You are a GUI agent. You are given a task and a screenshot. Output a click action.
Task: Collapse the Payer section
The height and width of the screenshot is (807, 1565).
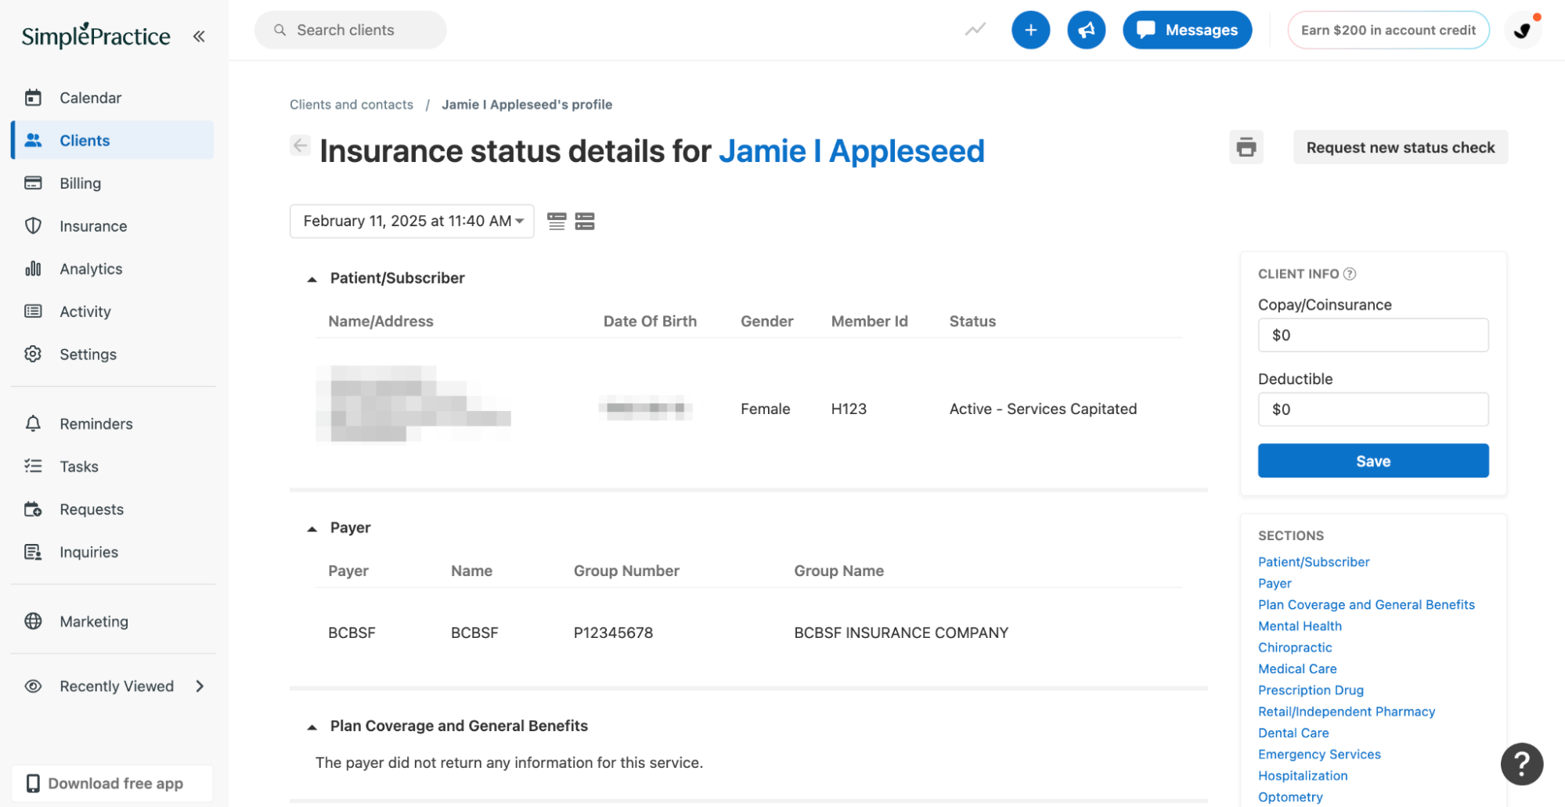coord(312,528)
